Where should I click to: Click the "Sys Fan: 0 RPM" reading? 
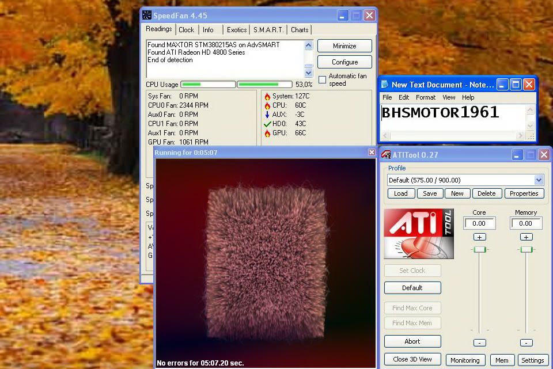(x=173, y=96)
